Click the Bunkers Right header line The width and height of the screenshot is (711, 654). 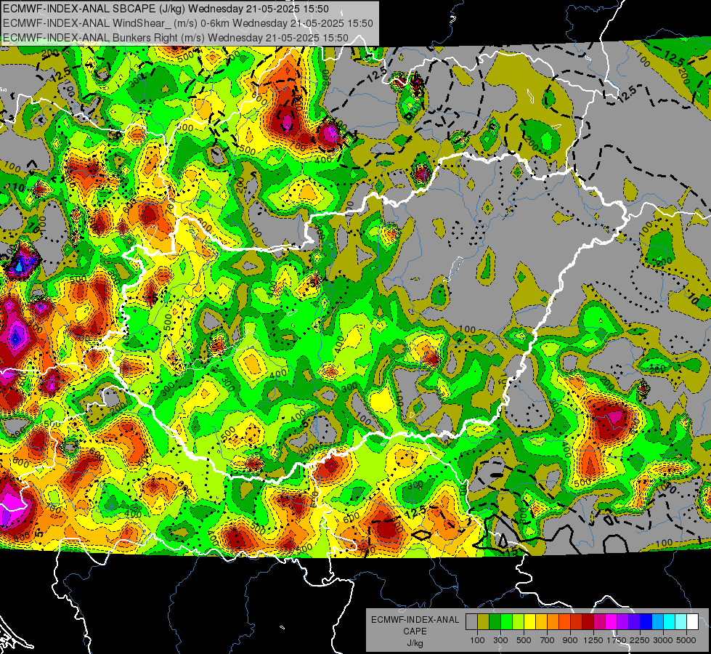click(x=176, y=38)
